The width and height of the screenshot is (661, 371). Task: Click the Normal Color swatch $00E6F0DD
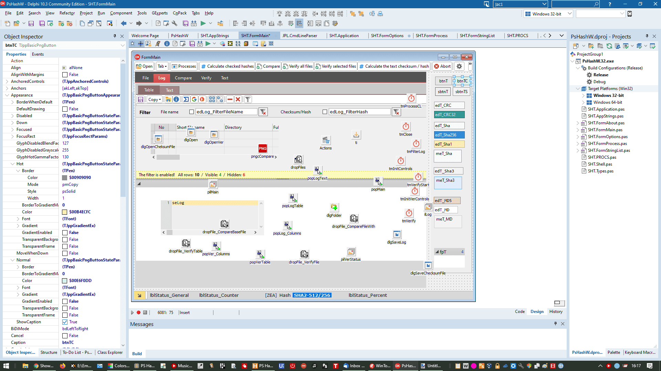click(64, 281)
